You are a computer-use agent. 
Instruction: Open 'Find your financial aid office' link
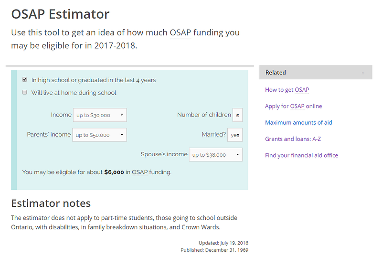[301, 155]
